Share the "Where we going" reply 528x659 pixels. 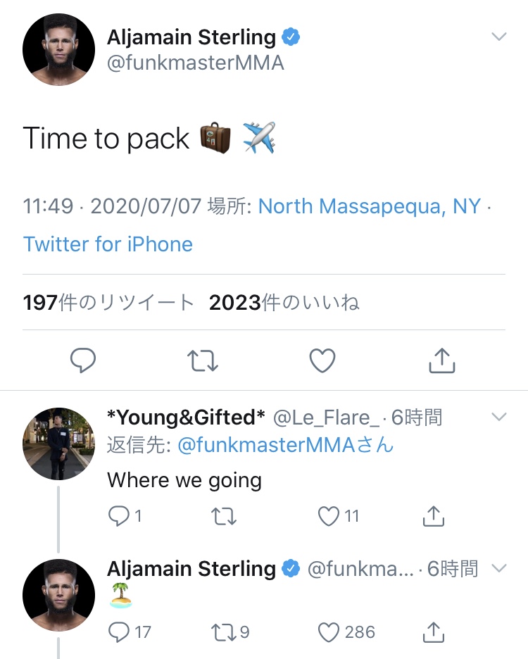tap(433, 517)
